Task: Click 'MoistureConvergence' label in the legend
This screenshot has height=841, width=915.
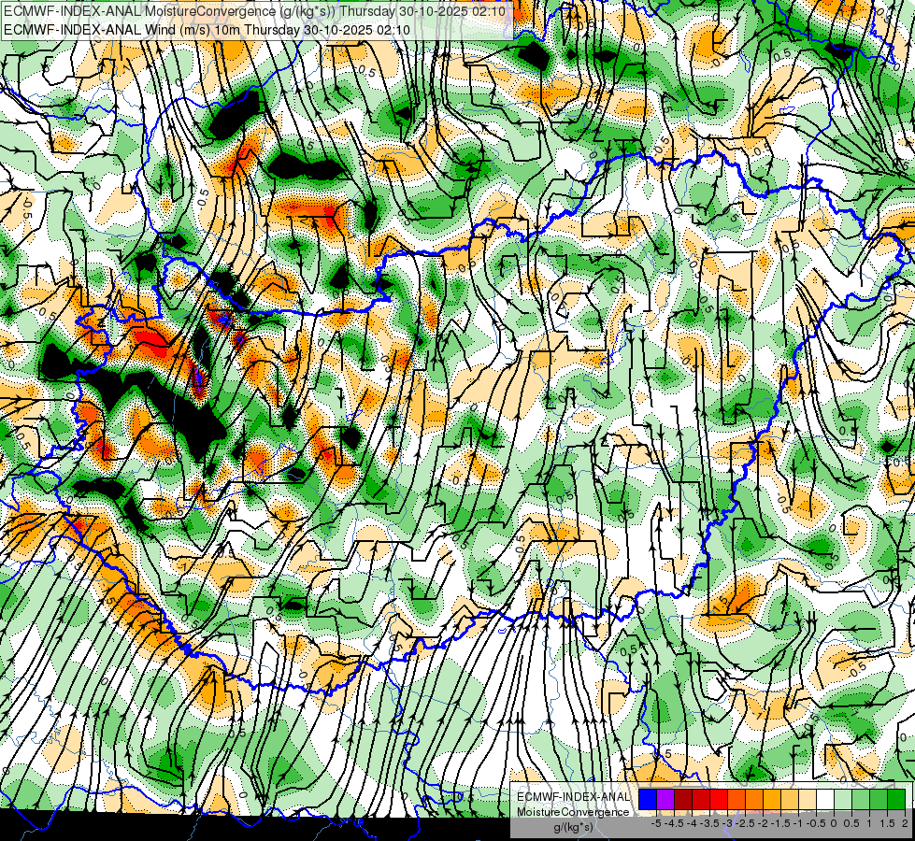Action: (x=573, y=812)
